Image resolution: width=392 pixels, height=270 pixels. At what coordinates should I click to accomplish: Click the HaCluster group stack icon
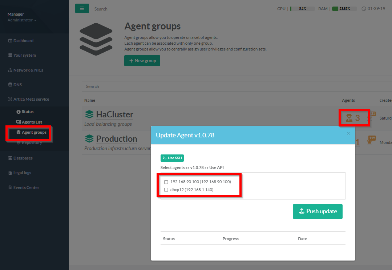point(89,114)
